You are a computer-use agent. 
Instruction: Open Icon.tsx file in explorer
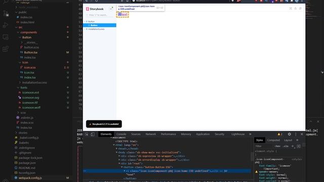click(x=29, y=72)
